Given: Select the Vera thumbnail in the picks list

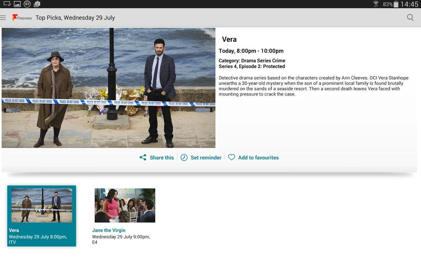Looking at the screenshot, I should (42, 205).
